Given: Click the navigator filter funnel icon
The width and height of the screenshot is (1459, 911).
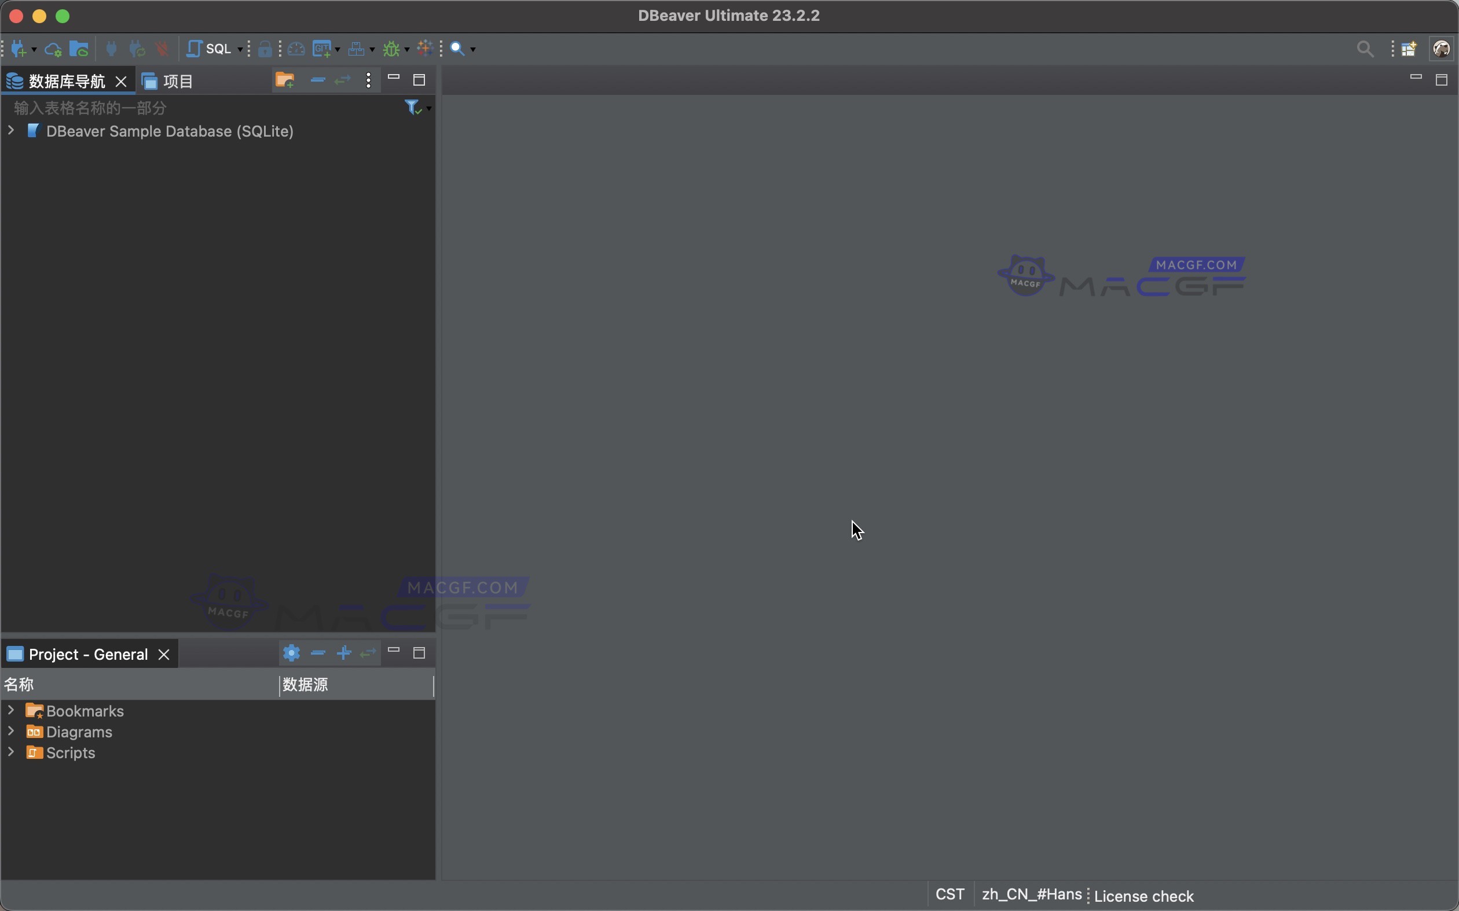Looking at the screenshot, I should click(x=413, y=108).
